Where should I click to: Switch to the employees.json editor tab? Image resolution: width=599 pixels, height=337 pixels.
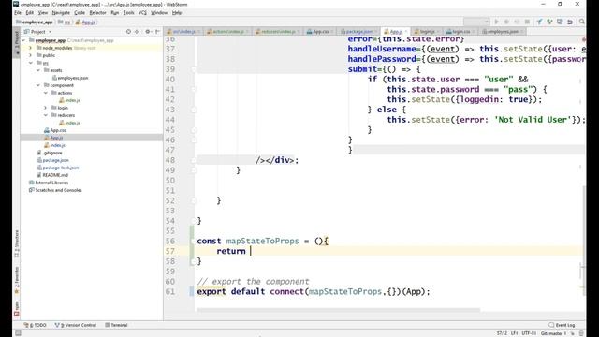pos(503,31)
